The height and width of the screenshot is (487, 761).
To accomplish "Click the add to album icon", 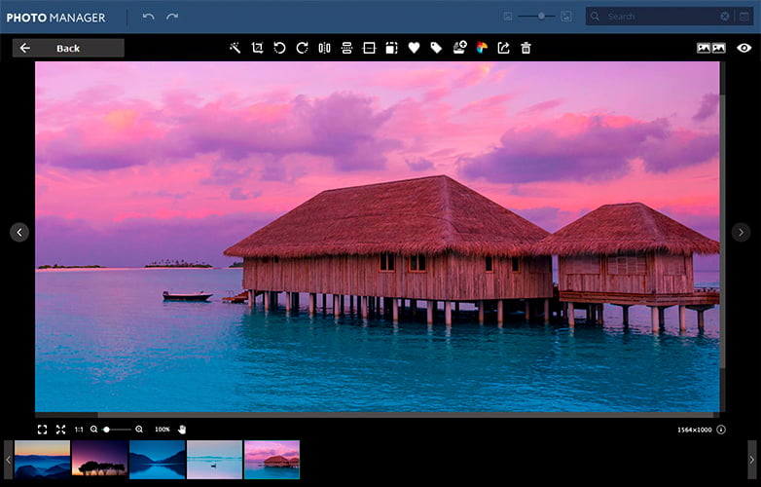I will coord(459,47).
